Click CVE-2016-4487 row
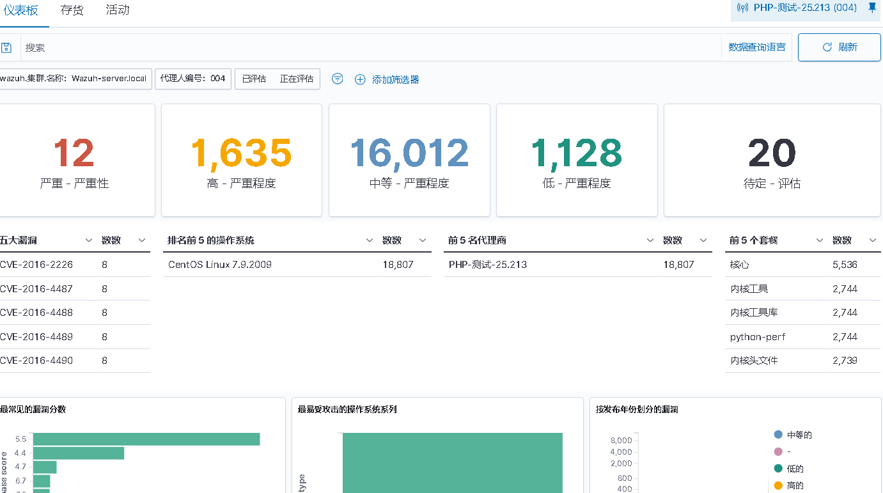Image resolution: width=883 pixels, height=493 pixels. [74, 289]
